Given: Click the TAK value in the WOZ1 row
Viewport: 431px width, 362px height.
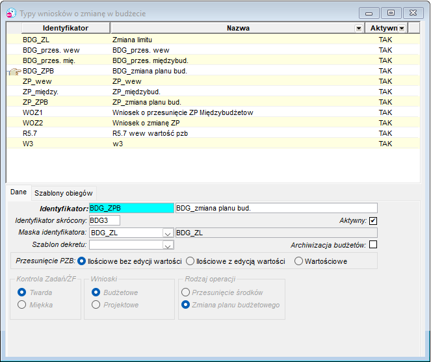Looking at the screenshot, I should pyautogui.click(x=385, y=112).
